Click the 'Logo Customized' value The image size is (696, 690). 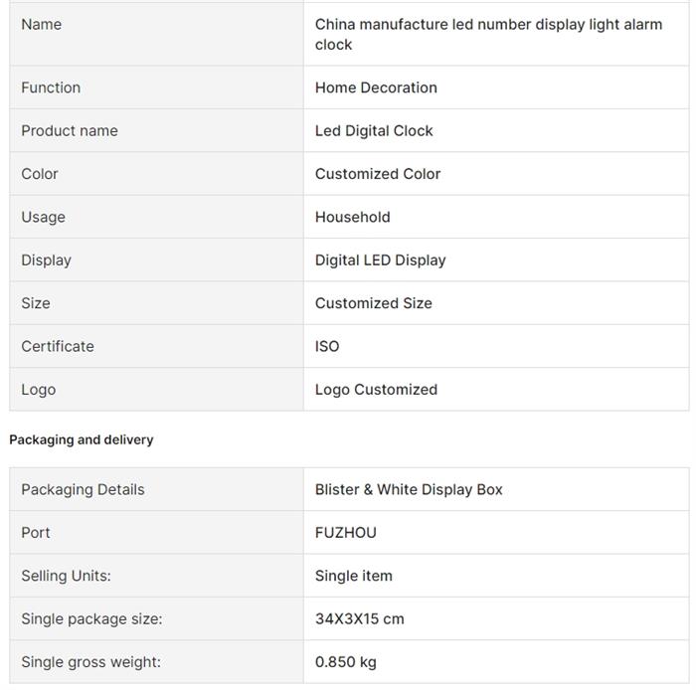[376, 390]
